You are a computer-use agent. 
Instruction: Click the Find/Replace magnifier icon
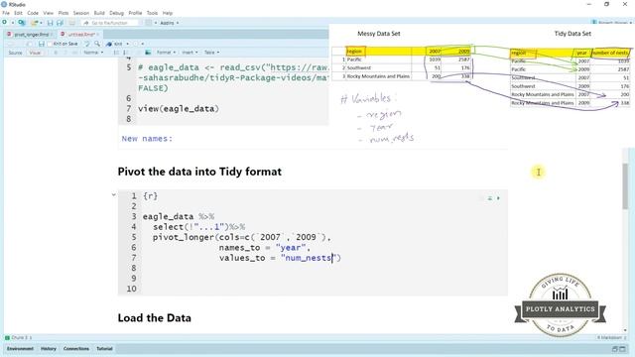coord(97,44)
